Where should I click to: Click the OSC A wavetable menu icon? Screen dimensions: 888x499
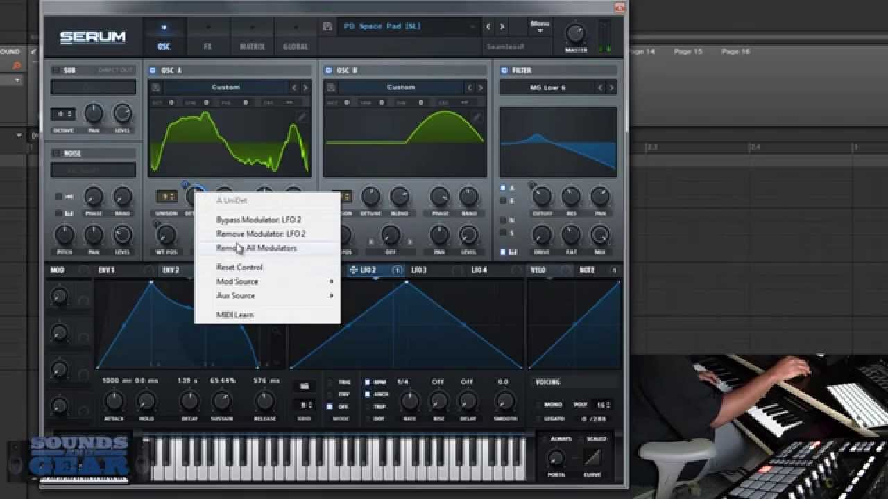[x=156, y=87]
